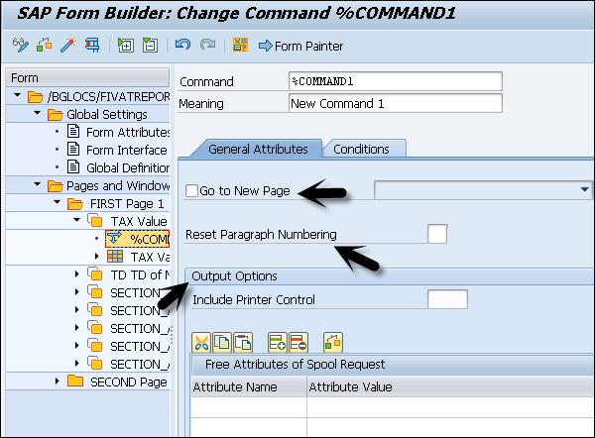The height and width of the screenshot is (438, 595).
Task: Tick the Reset Paragraph Numbering checkbox
Action: [436, 234]
